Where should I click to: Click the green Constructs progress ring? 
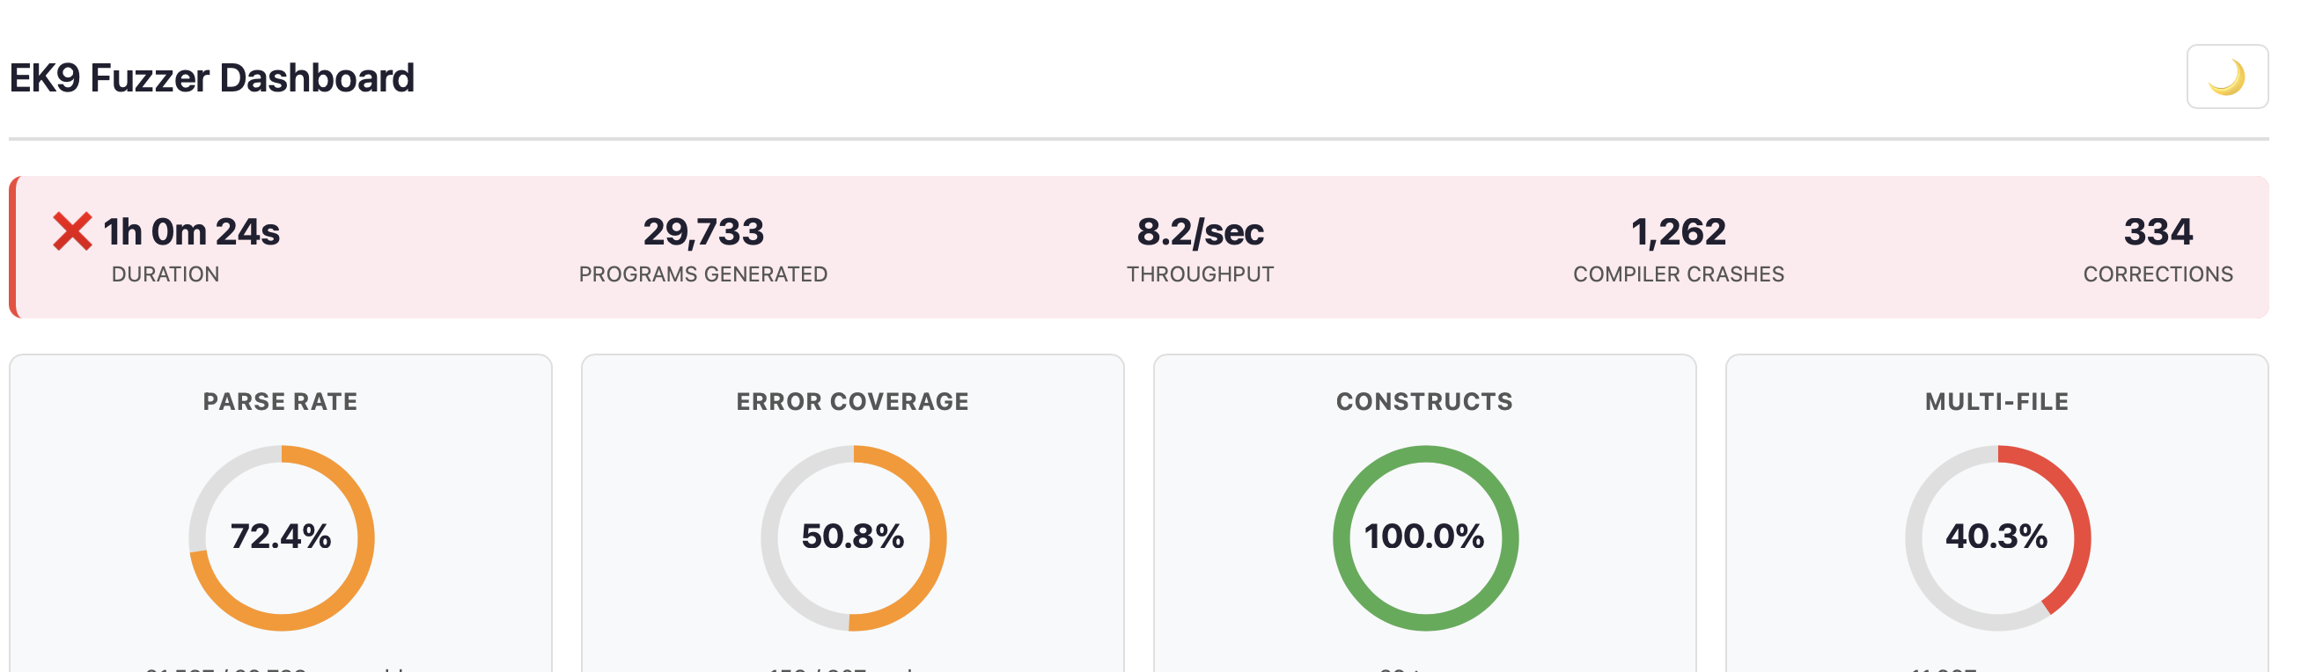1424,538
